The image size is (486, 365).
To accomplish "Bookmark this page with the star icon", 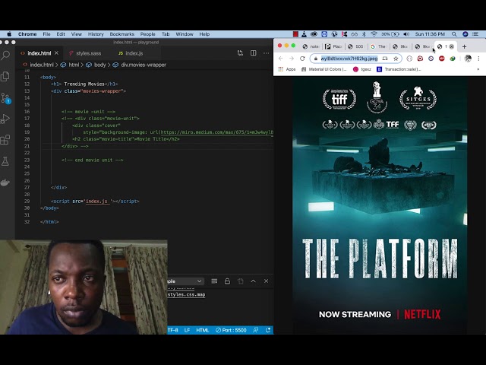I will point(396,59).
